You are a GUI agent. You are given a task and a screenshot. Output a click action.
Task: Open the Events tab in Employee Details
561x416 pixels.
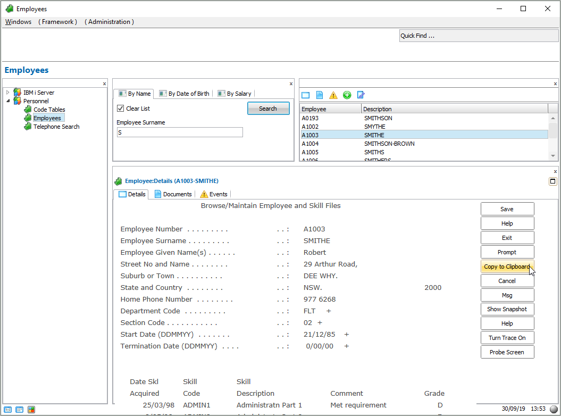point(214,194)
